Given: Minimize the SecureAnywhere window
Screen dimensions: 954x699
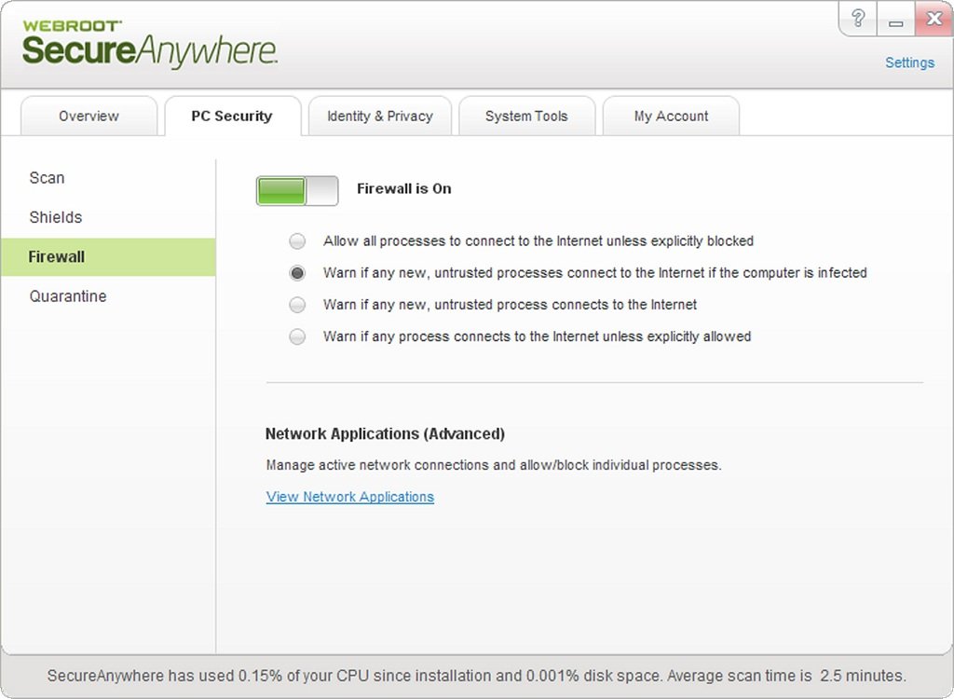Looking at the screenshot, I should (895, 18).
